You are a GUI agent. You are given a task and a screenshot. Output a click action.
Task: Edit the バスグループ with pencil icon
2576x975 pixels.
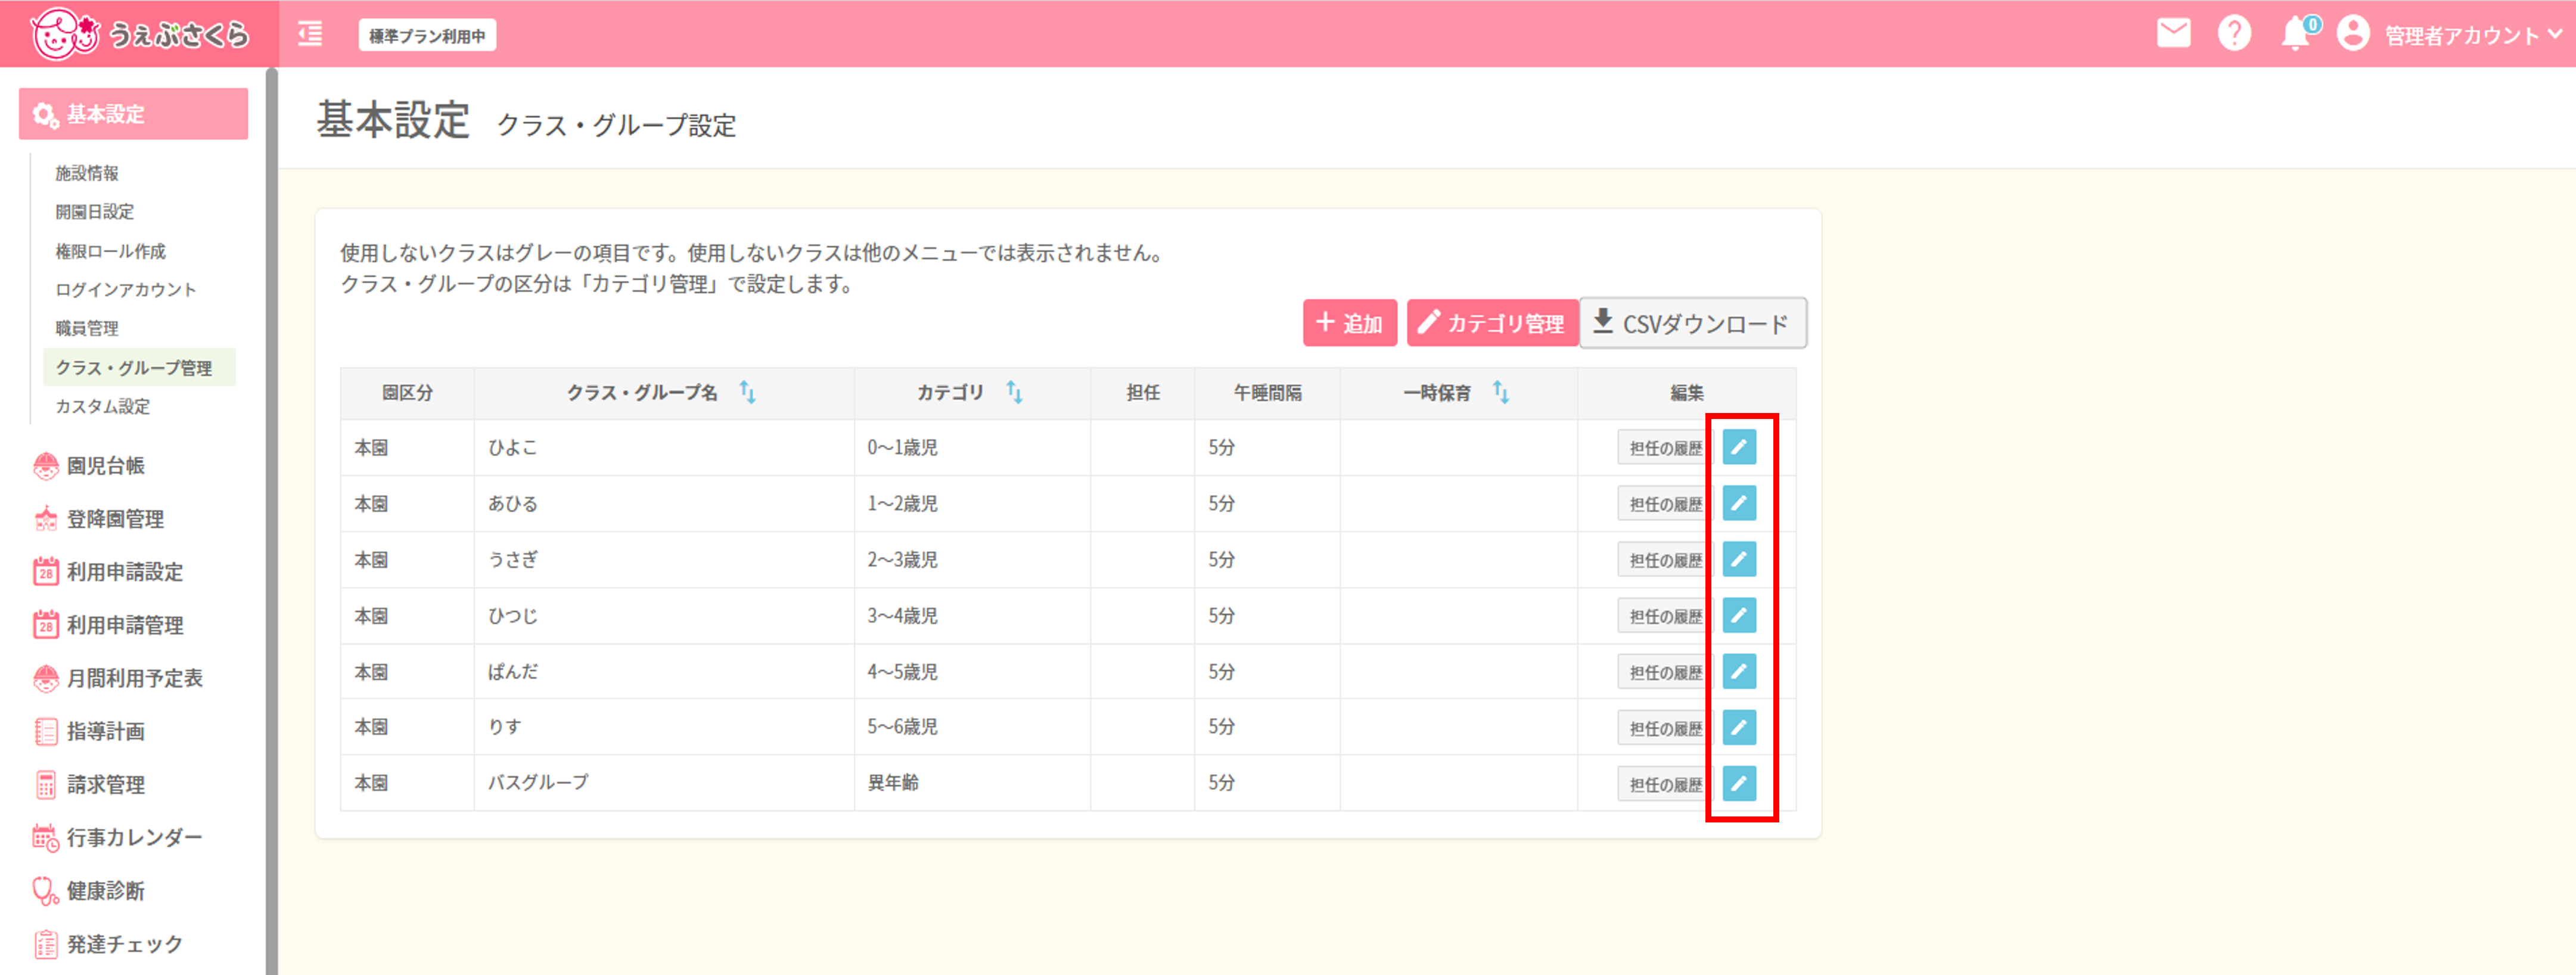[x=1739, y=783]
